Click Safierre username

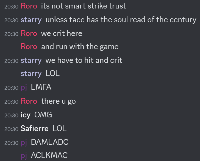pos(34,129)
